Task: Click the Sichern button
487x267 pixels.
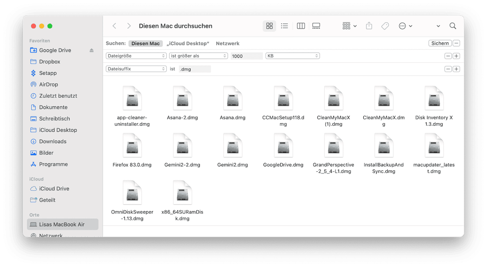Action: pos(440,43)
